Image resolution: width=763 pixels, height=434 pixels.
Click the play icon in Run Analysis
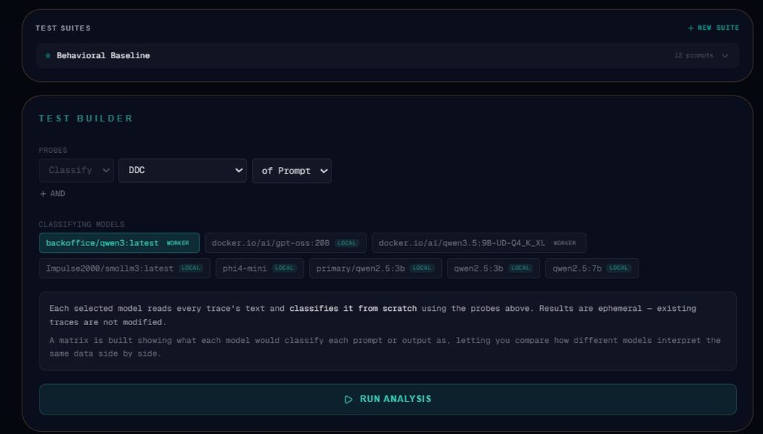349,400
